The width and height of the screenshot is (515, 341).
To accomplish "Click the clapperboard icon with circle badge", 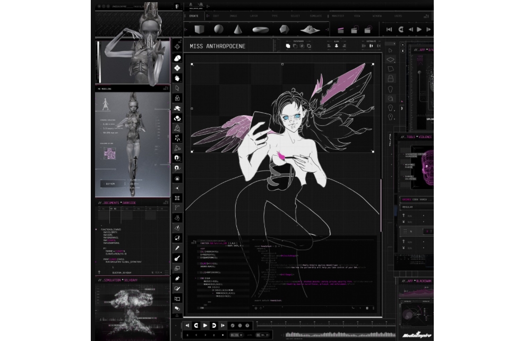I will (x=368, y=30).
